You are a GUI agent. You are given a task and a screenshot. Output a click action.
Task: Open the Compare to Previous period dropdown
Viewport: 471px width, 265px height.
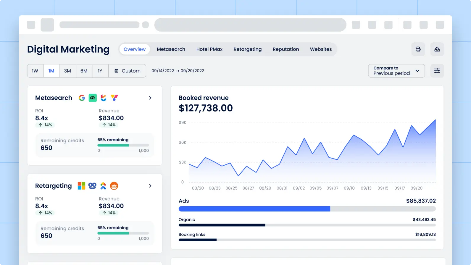(396, 71)
